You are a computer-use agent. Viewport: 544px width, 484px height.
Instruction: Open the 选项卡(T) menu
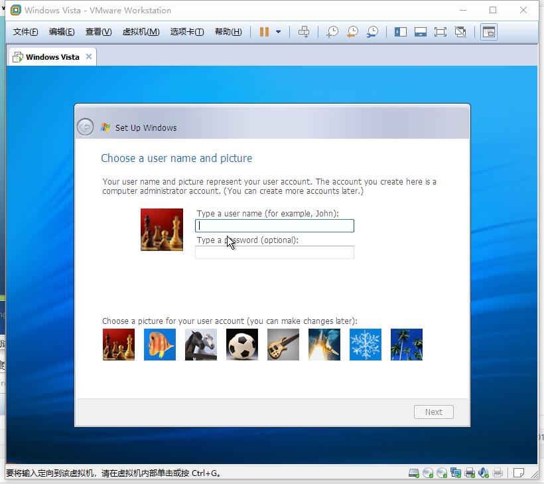click(187, 32)
